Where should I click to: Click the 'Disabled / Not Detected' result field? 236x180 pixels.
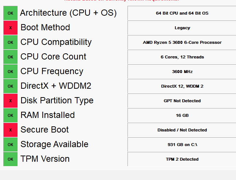pos(182,130)
